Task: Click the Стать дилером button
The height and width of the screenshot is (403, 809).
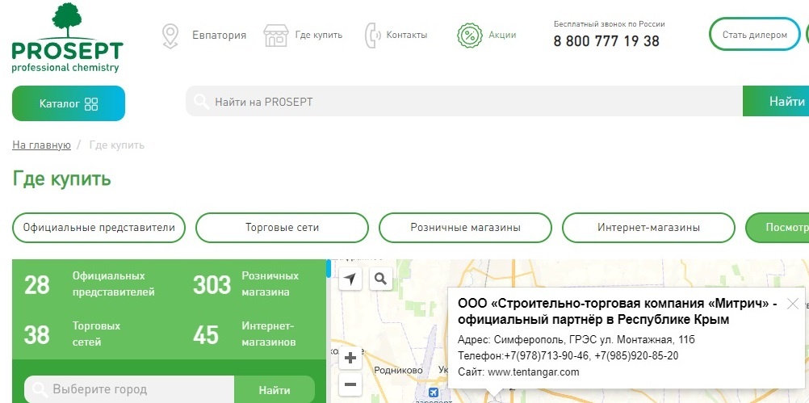Action: point(754,34)
